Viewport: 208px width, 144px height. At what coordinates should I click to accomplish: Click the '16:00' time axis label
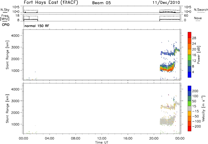tap(128, 139)
